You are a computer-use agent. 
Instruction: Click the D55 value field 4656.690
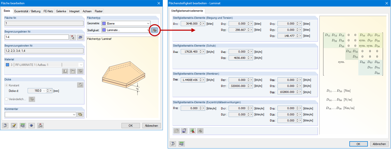point(238,58)
